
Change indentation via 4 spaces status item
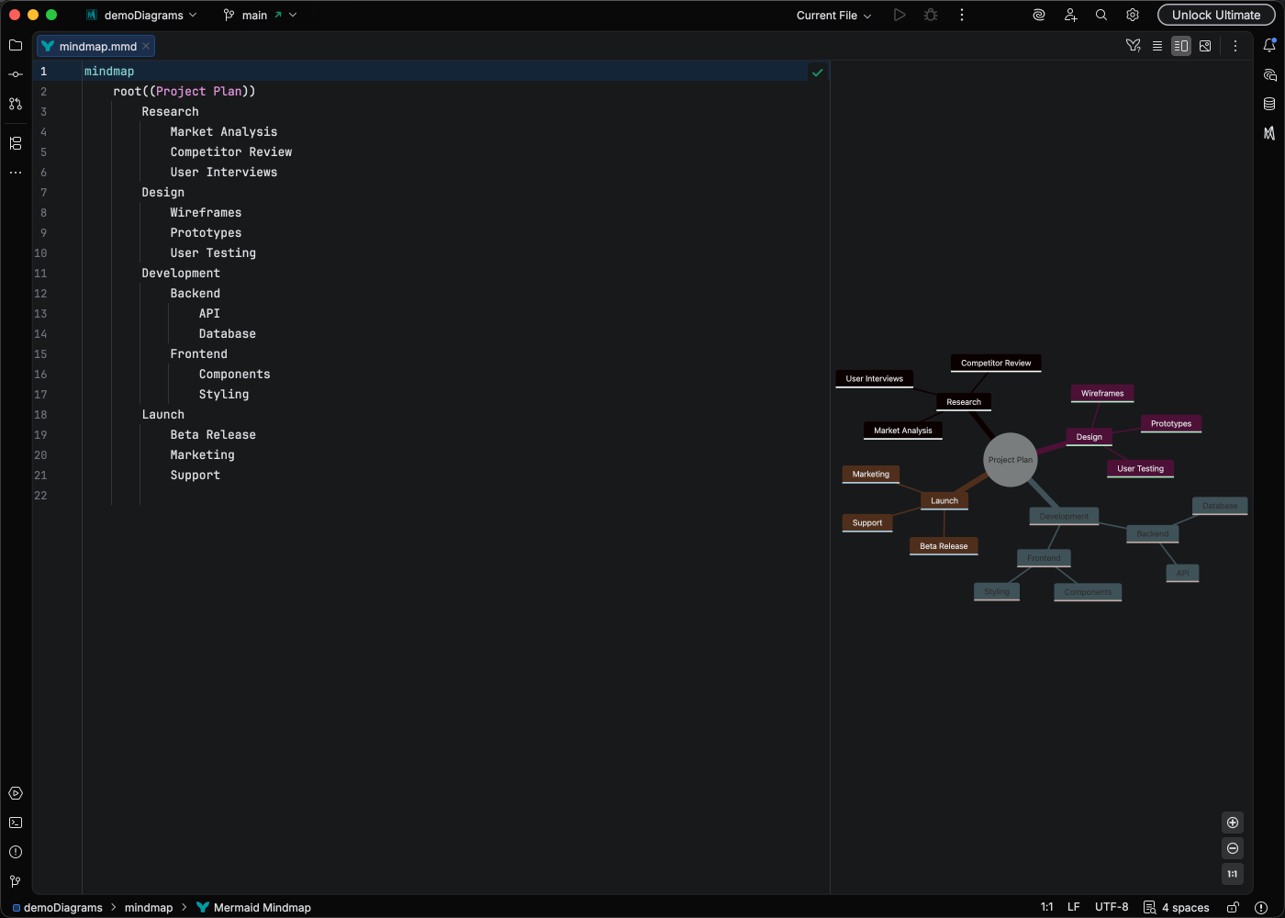pos(1183,907)
